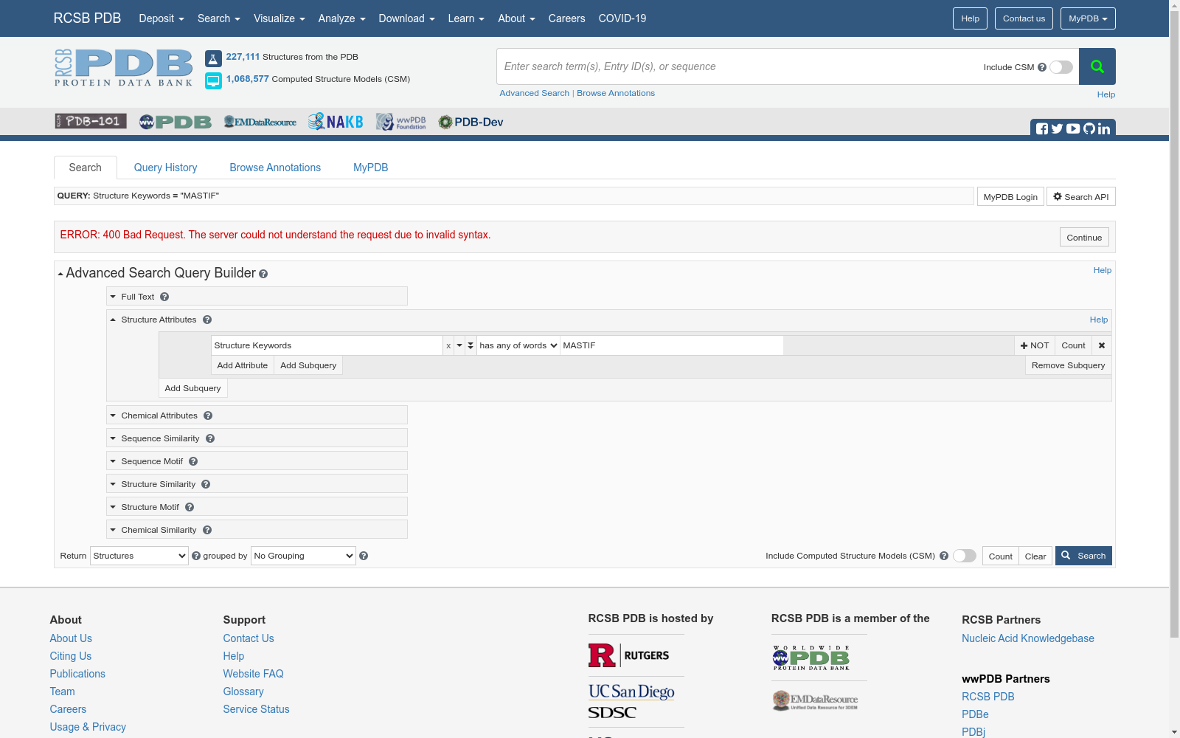Screen dimensions: 1180x738
Task: Toggle NOT on the Structure Keywords row
Action: click(x=1035, y=345)
